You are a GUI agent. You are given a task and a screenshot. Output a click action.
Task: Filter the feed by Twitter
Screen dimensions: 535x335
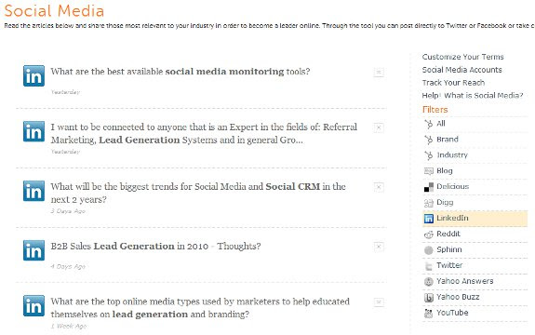point(449,265)
